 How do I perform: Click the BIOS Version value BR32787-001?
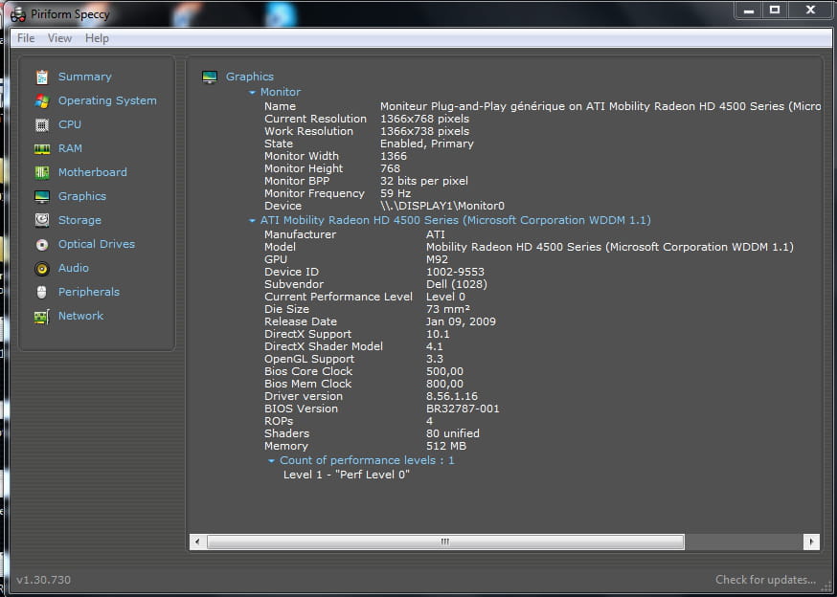point(463,409)
